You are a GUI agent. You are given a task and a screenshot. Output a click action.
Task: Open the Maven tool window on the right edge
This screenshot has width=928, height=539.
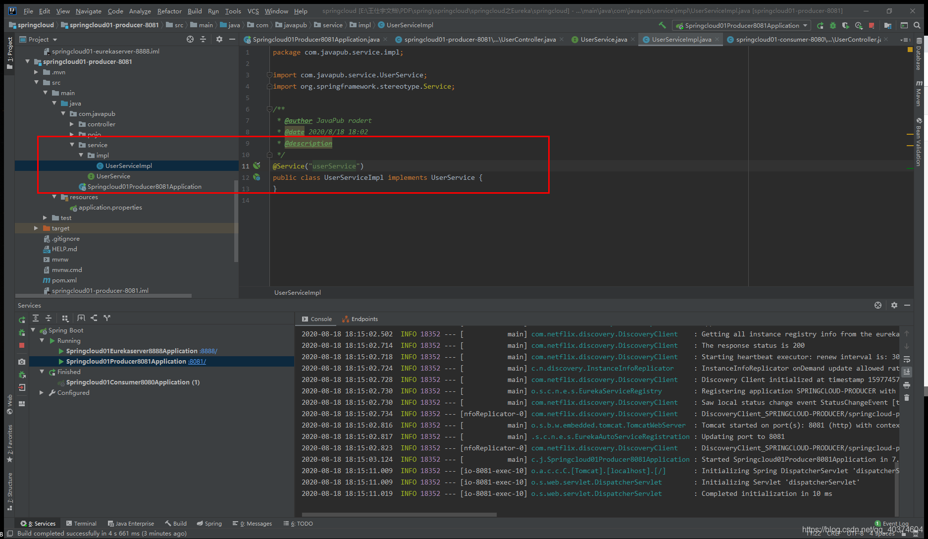click(x=919, y=93)
